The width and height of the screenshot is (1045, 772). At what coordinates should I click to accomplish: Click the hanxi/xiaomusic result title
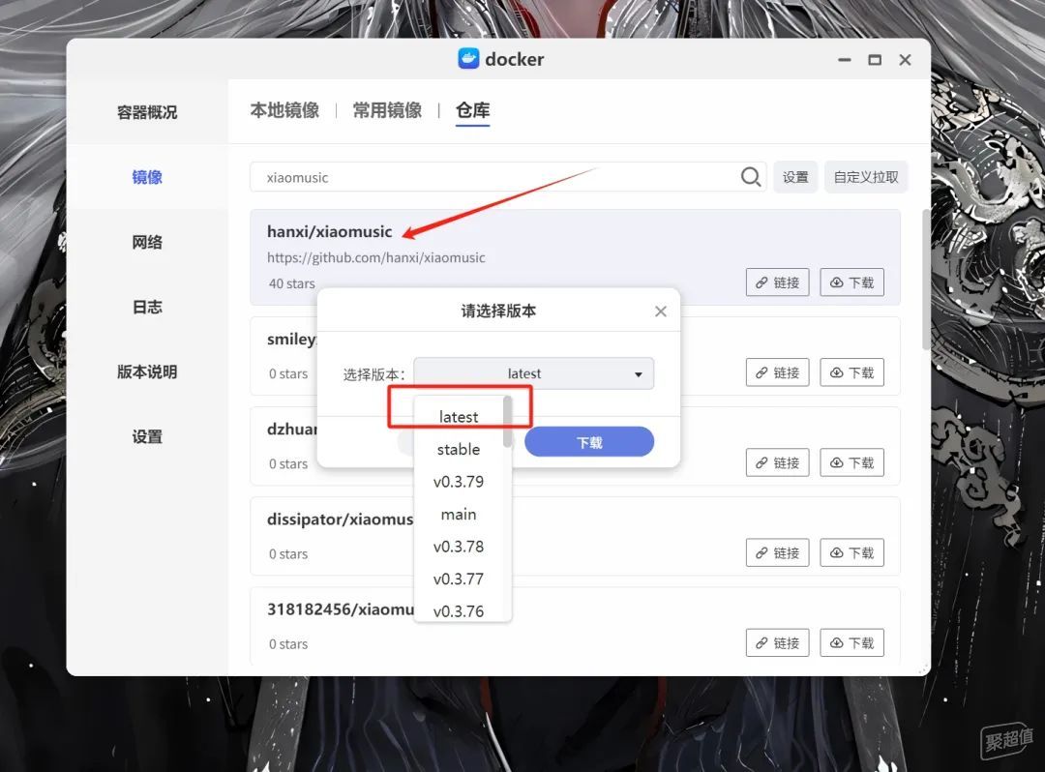click(x=329, y=232)
